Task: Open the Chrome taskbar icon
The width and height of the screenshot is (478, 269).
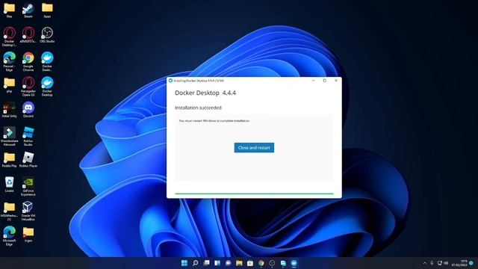Action: (261, 263)
